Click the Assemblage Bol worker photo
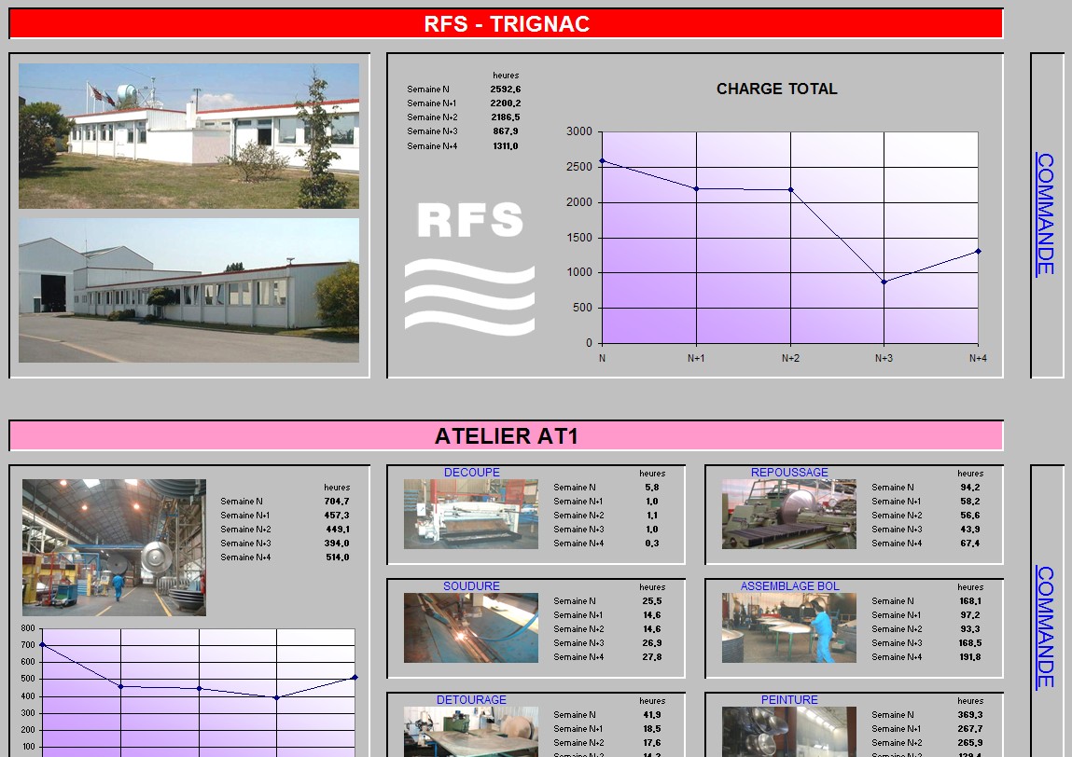The image size is (1072, 757). (x=789, y=627)
